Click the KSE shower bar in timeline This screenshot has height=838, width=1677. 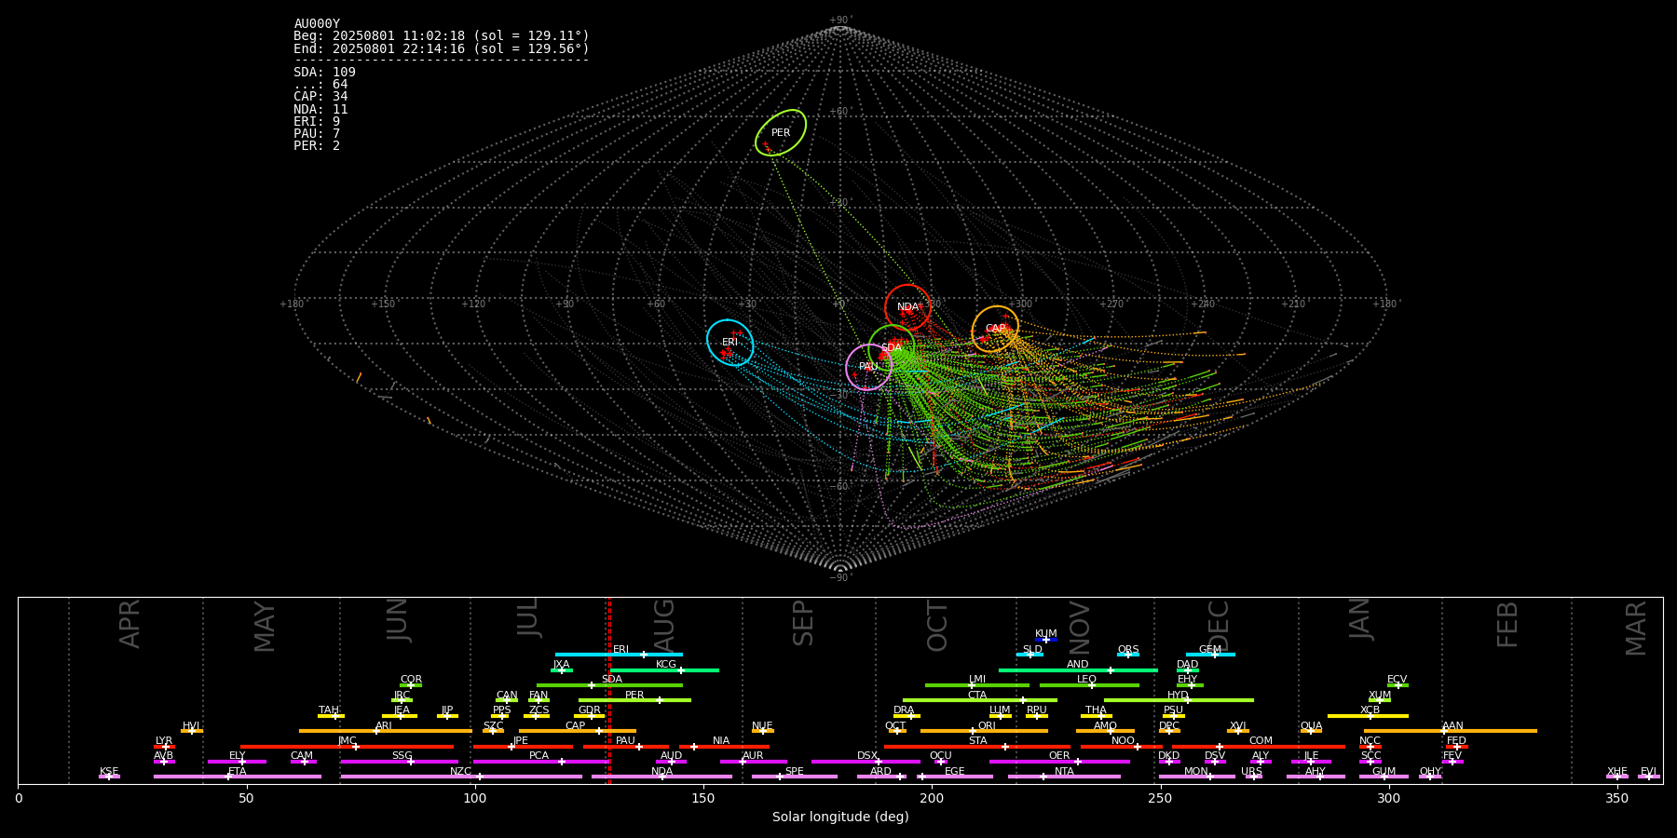pos(109,777)
